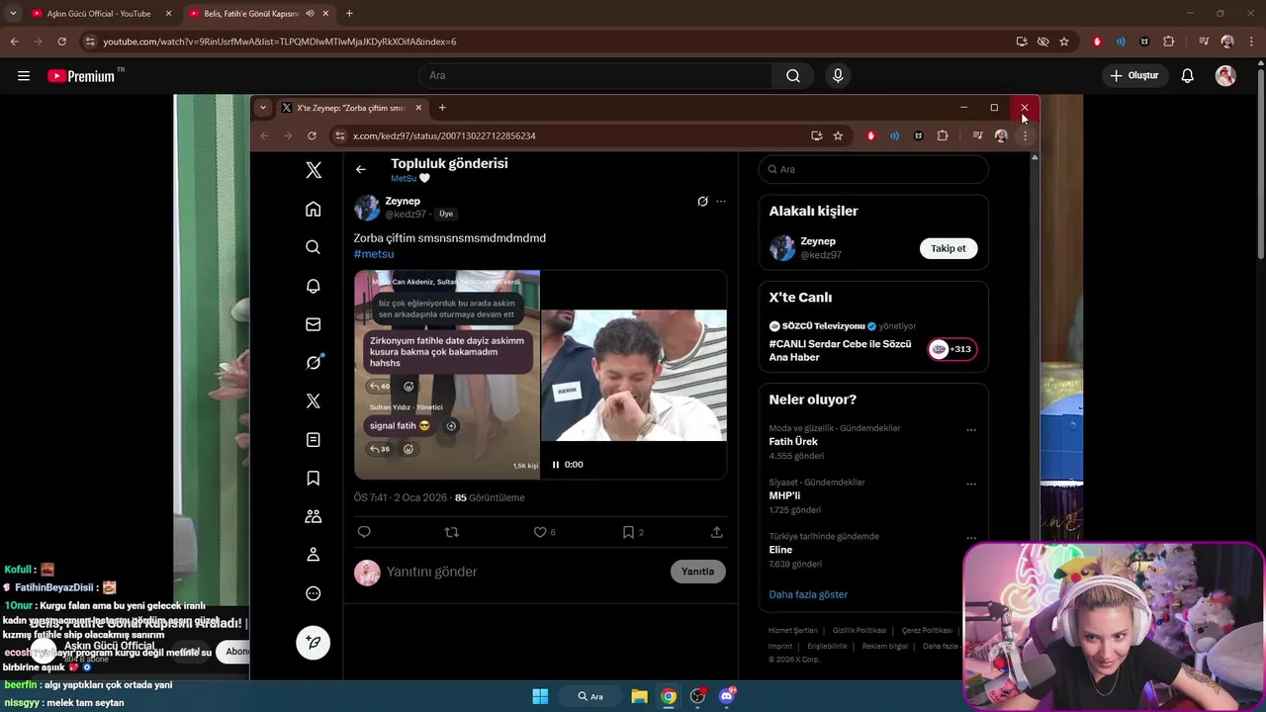Open YouTube hamburger guide menu
This screenshot has width=1266, height=712.
pos(24,75)
